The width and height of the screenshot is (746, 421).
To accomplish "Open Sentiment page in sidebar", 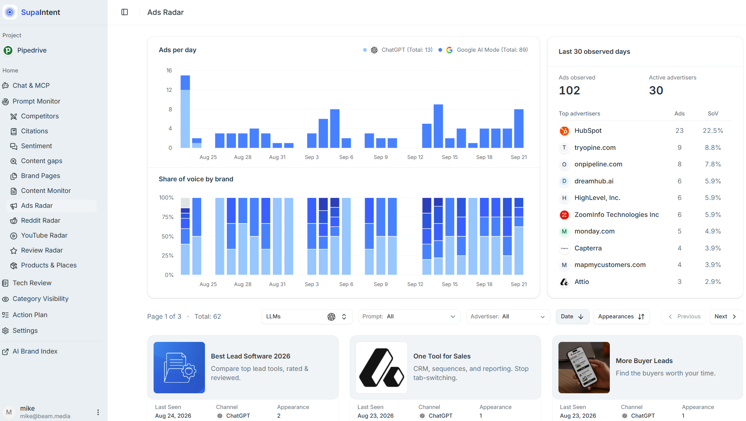I will click(51, 146).
